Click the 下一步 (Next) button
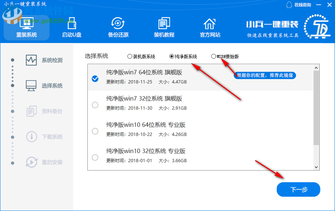 (298, 189)
